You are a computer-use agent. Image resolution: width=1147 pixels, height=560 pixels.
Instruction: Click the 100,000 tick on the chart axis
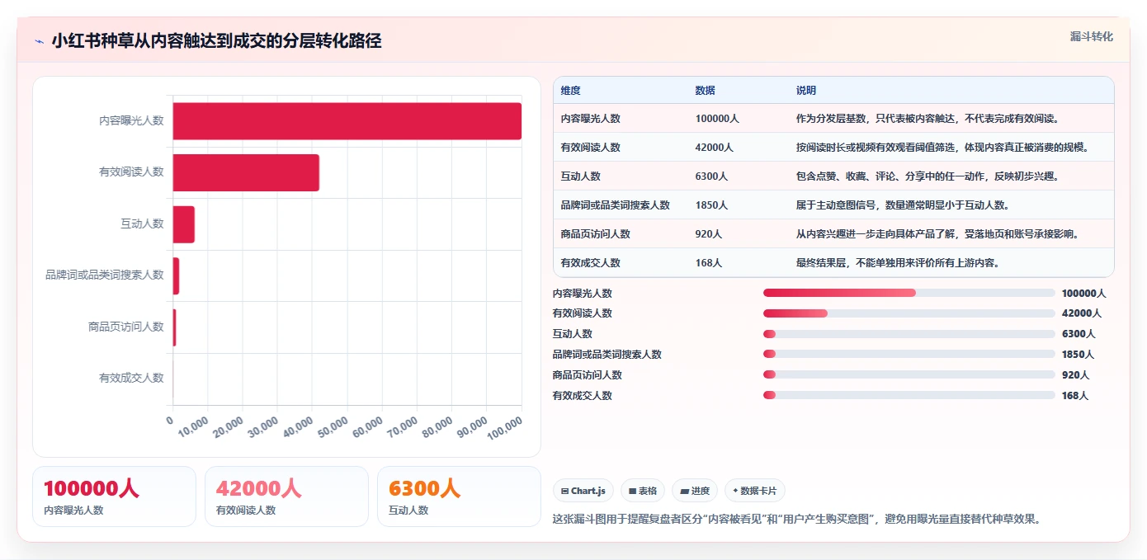click(505, 430)
